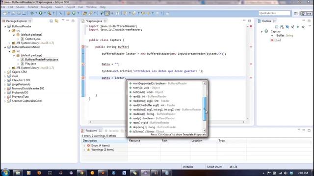Open the Run button dropdown arrow
The image size is (314, 176).
[x=45, y=13]
